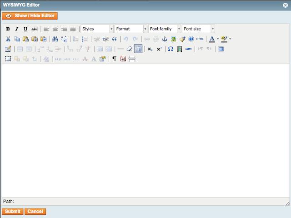Toggle bold formatting
291x218 pixels.
[x=8, y=29]
